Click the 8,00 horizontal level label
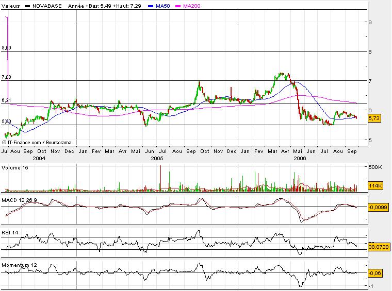Viewport: 392px width, 291px height. [6, 48]
